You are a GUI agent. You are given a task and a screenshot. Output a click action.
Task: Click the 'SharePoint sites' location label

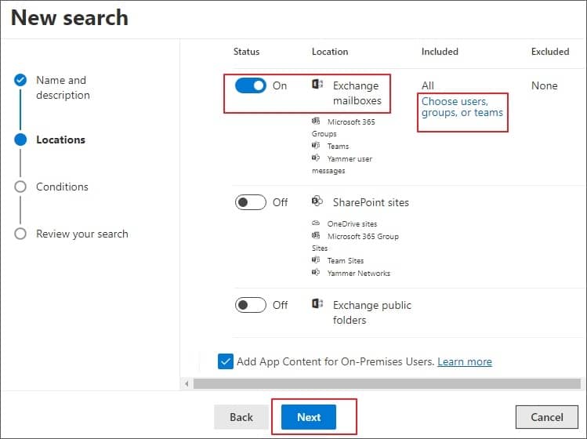[x=371, y=202]
